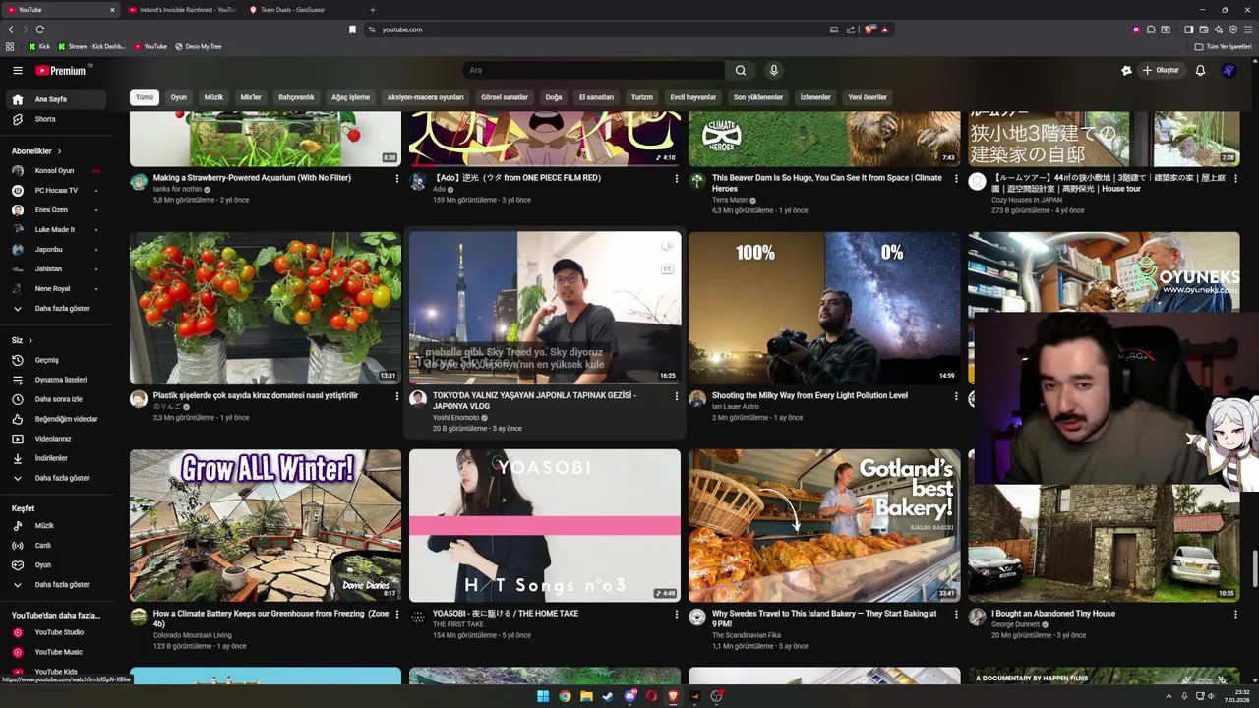The image size is (1259, 708).
Task: Expand Daha fazla göster under Siz
Action: click(x=55, y=478)
